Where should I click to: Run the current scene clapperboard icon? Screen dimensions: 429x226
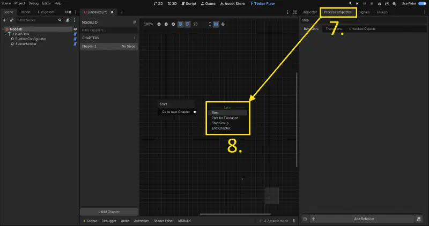(x=380, y=4)
